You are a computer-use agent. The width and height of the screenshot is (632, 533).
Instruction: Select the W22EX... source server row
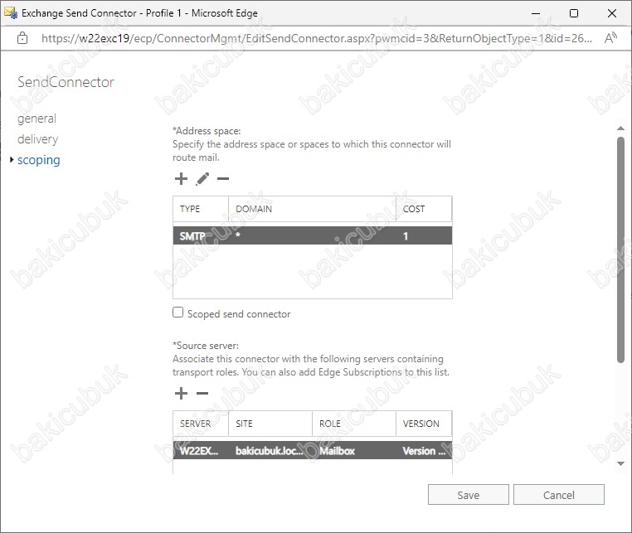[313, 450]
